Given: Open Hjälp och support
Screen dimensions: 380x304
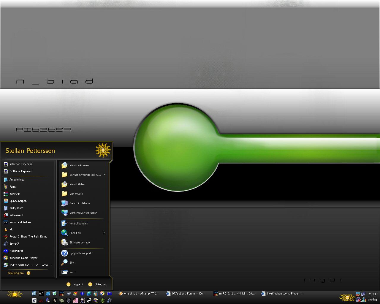Looking at the screenshot, I should pyautogui.click(x=80, y=253).
